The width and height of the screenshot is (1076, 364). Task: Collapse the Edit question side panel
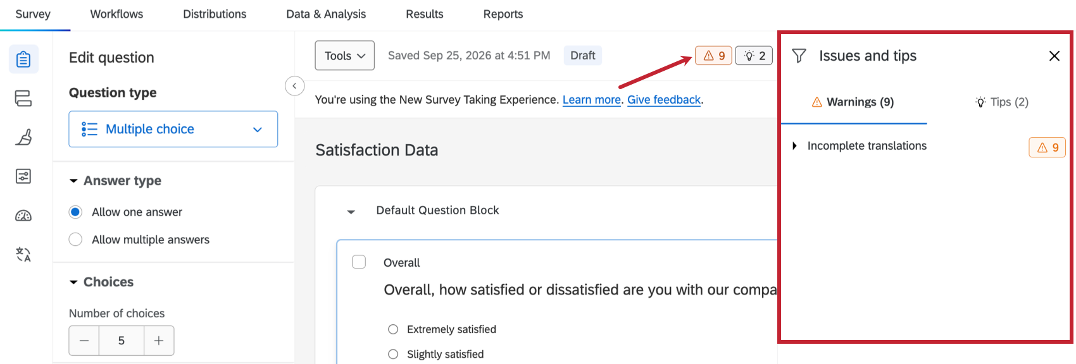point(295,86)
